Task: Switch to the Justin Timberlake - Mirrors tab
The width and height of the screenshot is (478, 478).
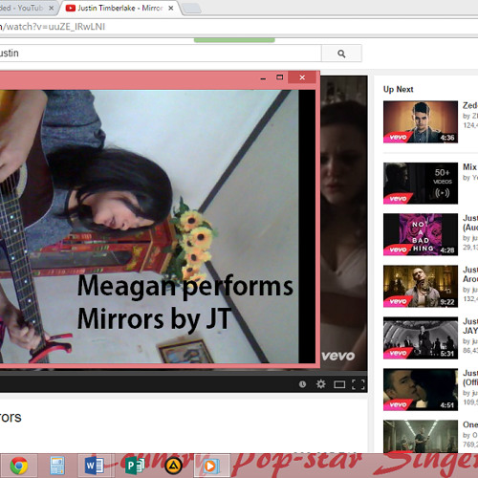Action: coord(119,8)
